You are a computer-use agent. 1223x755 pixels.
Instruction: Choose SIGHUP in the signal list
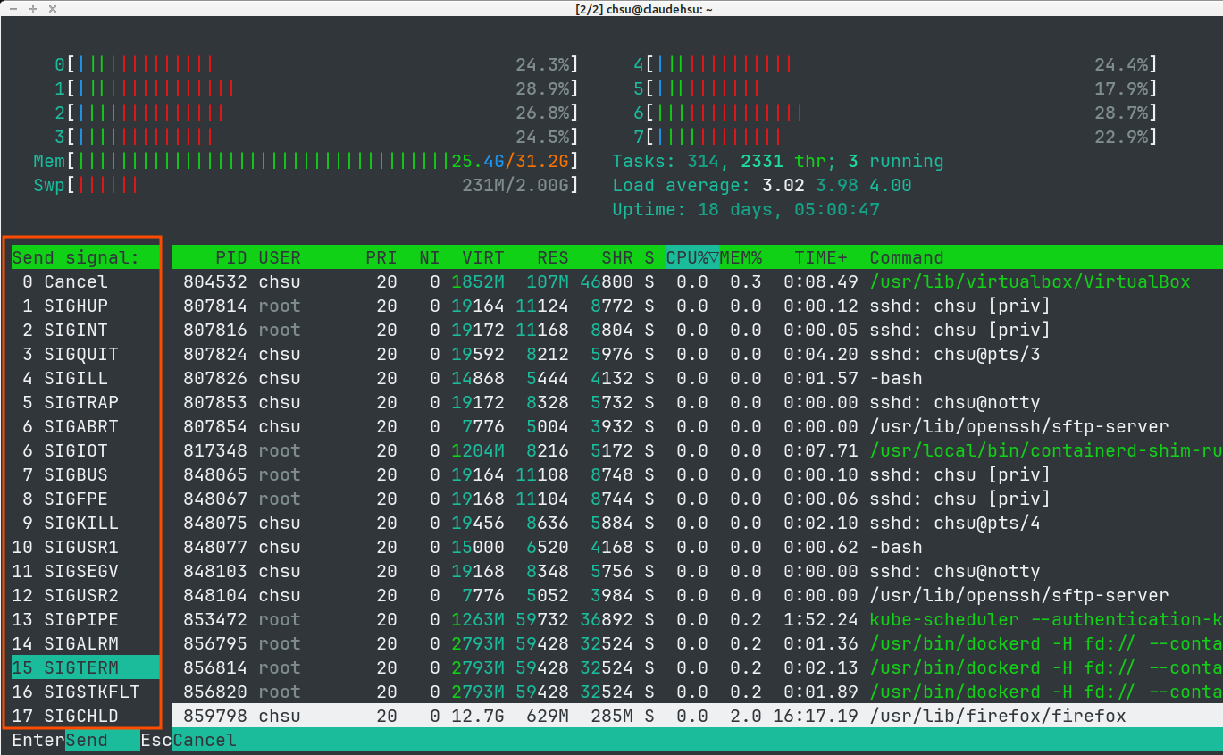(x=85, y=306)
